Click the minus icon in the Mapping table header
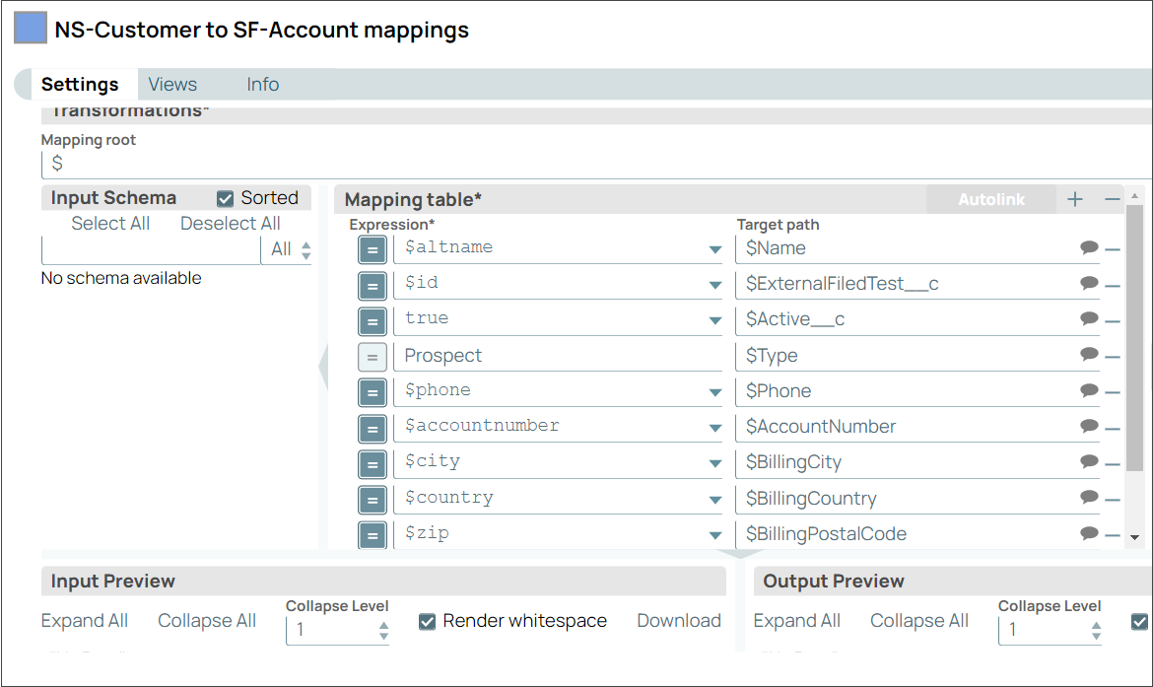 click(x=1112, y=199)
